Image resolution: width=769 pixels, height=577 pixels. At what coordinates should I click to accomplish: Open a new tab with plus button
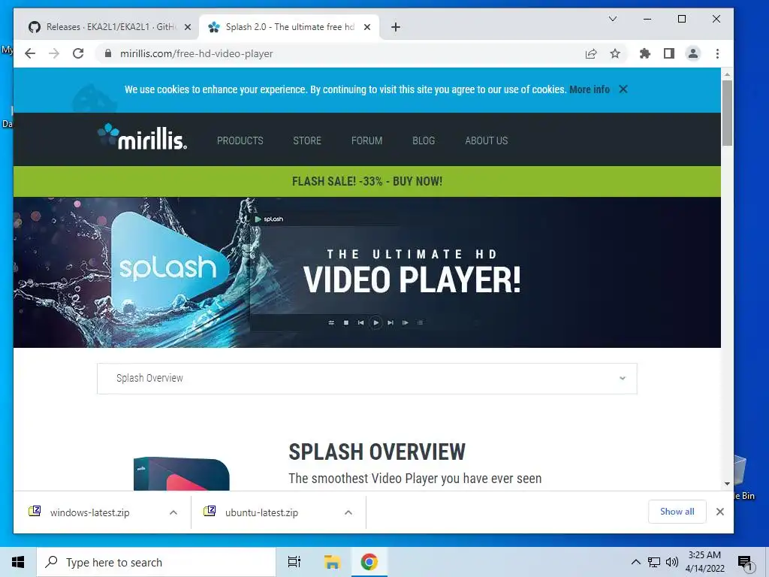[x=396, y=27]
